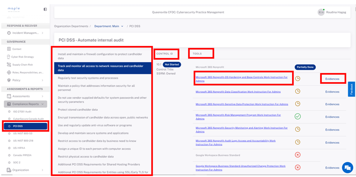Open Evidences for Sensitive Data Protection row
Screen dimensions: 356x177
click(332, 104)
